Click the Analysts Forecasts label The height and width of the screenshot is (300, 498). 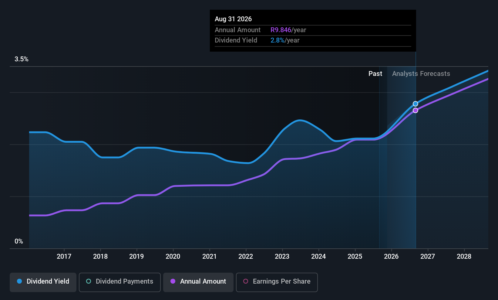[x=421, y=74]
